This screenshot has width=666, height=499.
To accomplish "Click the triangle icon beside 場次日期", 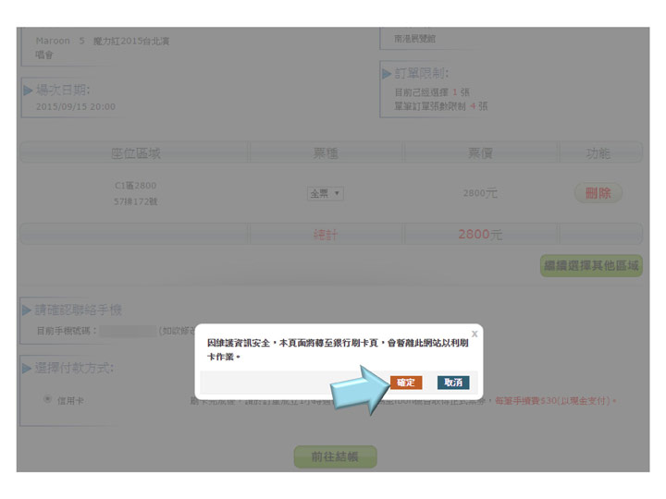I will 28,91.
